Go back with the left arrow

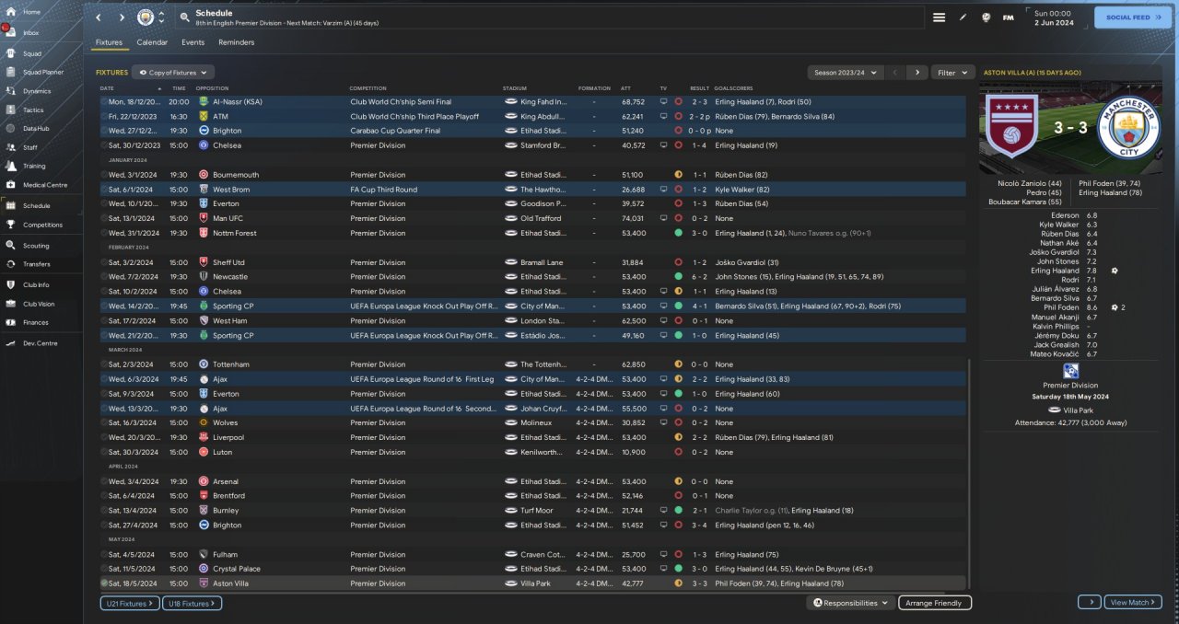99,17
